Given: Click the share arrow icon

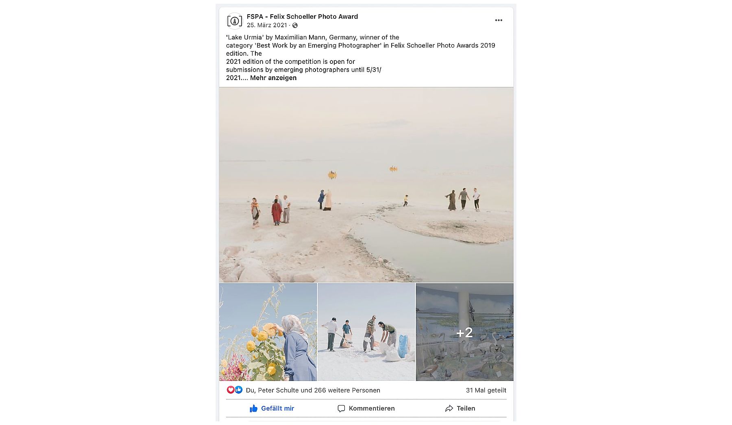Looking at the screenshot, I should (449, 408).
